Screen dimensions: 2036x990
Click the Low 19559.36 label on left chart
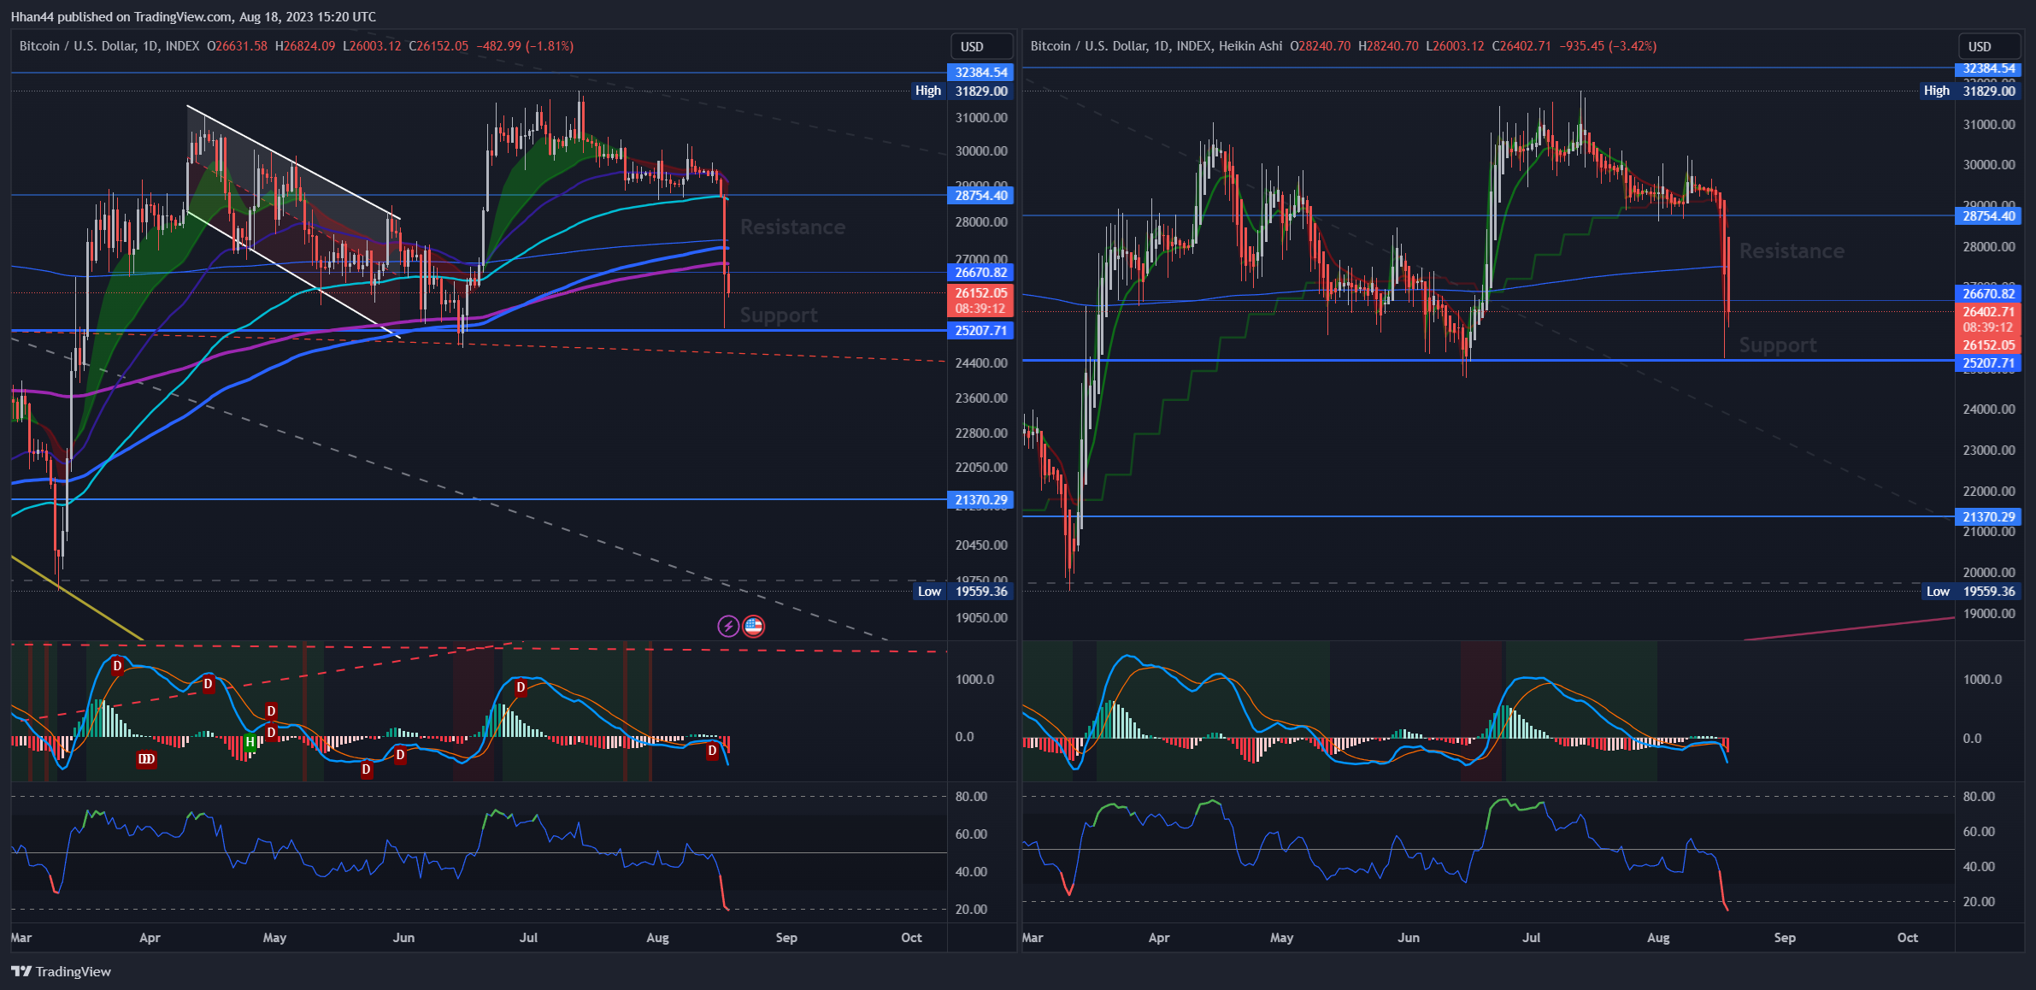(962, 592)
